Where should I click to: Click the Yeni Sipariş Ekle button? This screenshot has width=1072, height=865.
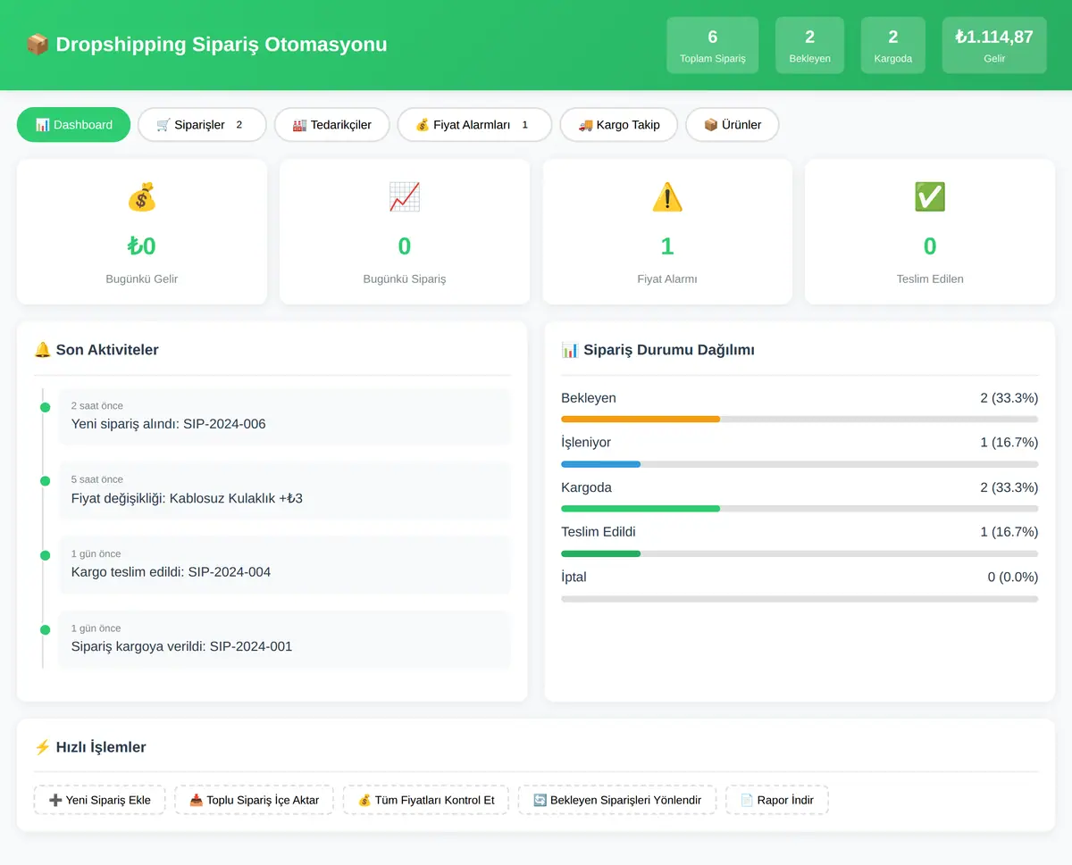(x=100, y=800)
